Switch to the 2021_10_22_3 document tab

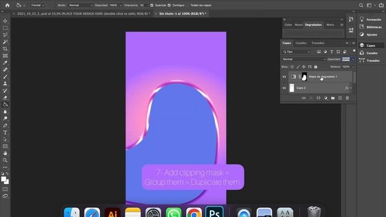click(x=83, y=14)
